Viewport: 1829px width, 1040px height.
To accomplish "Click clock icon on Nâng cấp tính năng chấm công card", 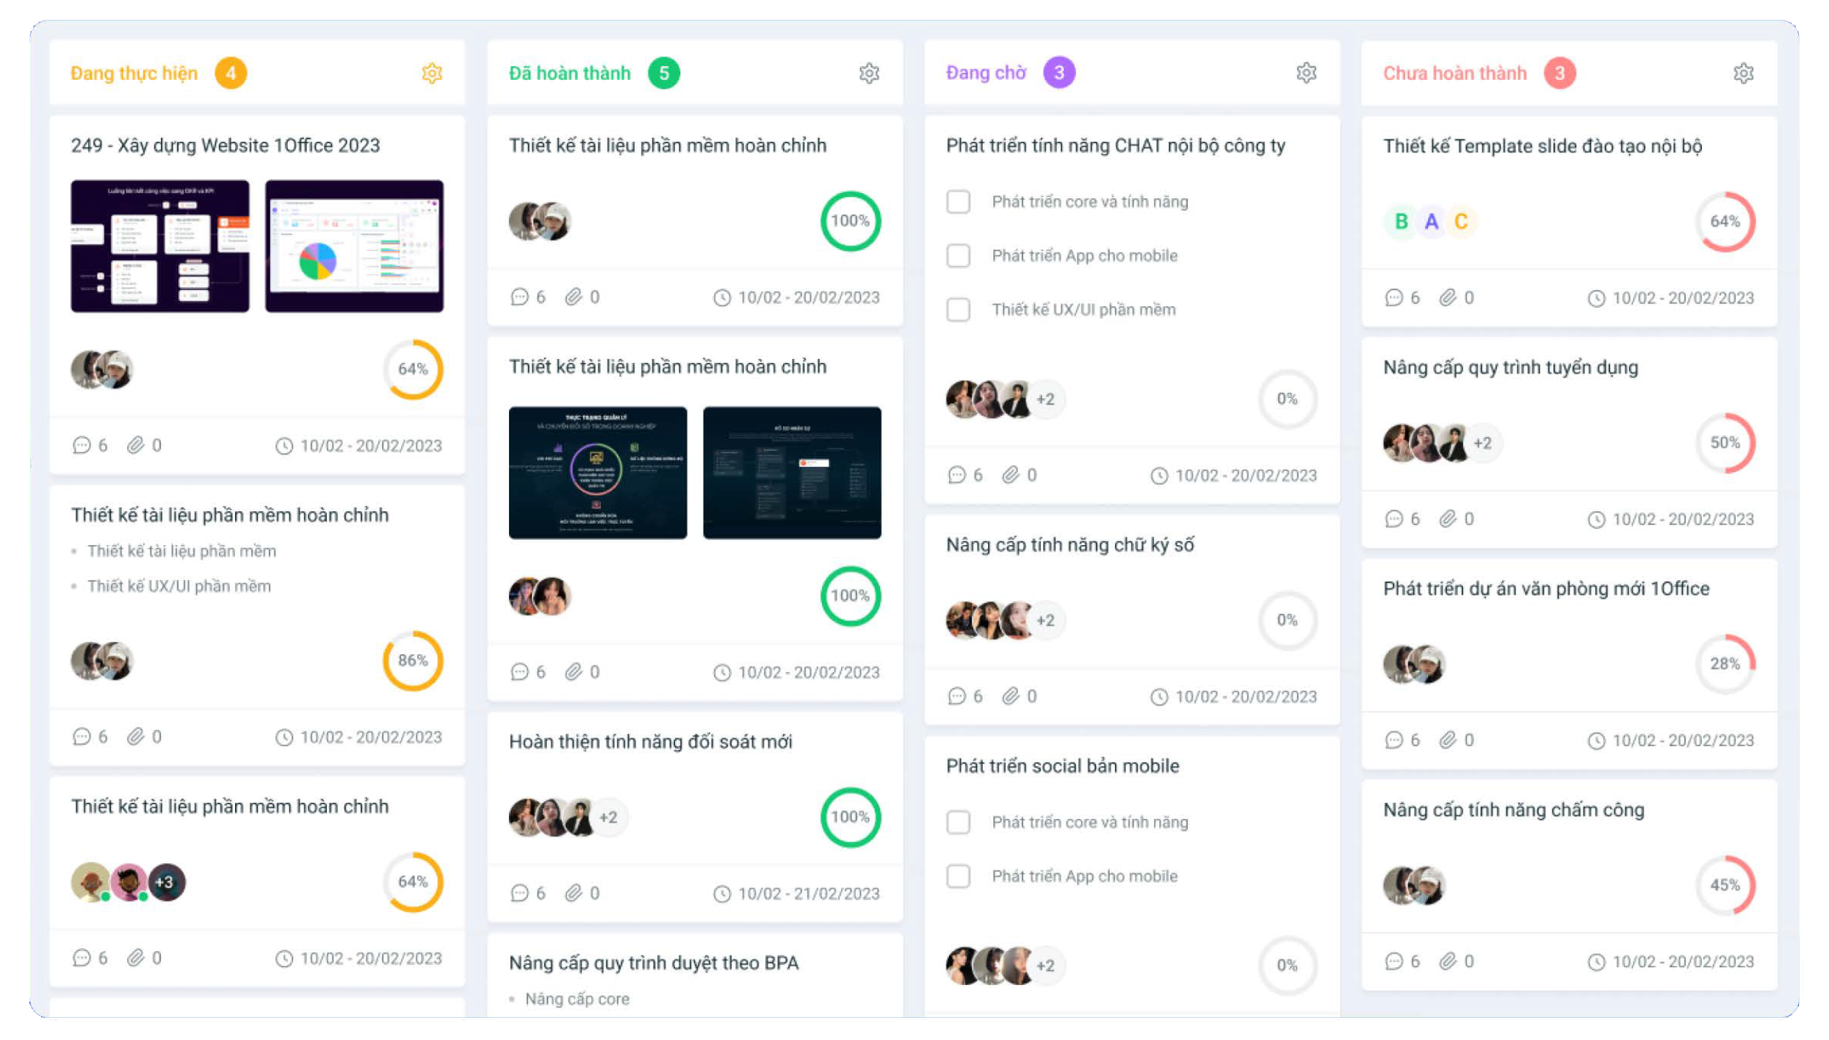I will pyautogui.click(x=1596, y=962).
